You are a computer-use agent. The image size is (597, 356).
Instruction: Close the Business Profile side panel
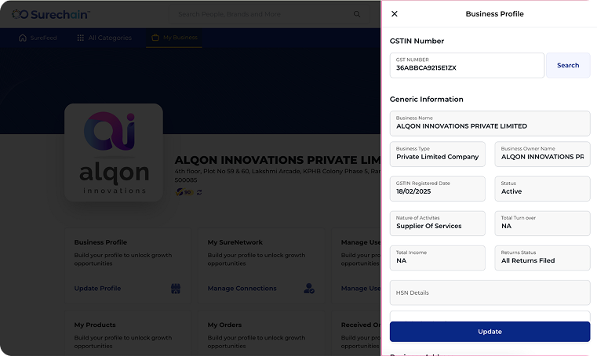pos(395,13)
